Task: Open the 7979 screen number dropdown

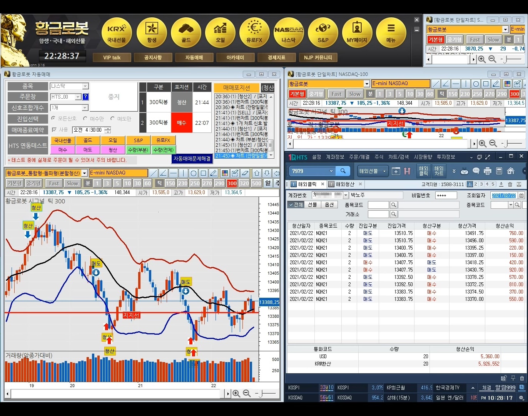Action: 331,171
